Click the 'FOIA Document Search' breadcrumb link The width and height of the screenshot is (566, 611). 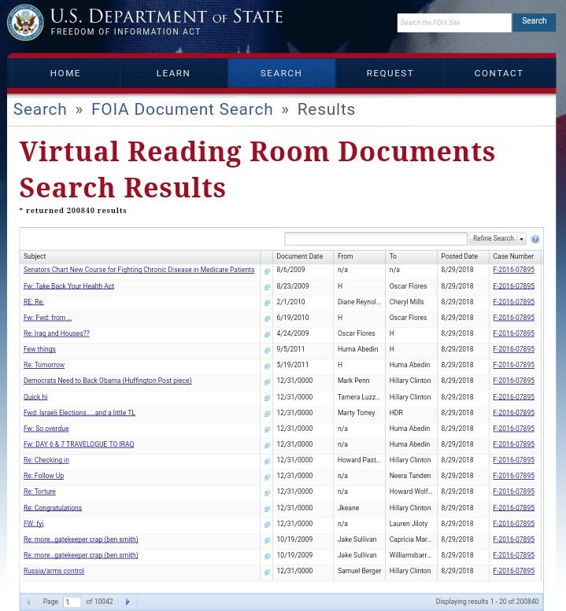(182, 109)
